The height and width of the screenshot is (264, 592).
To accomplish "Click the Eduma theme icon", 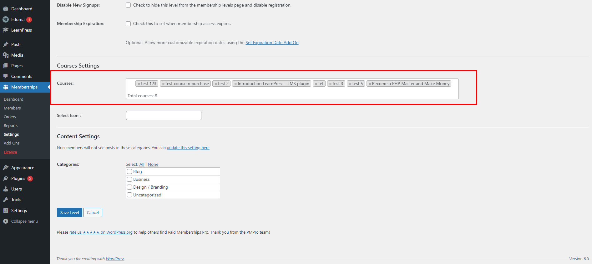I will click(6, 19).
